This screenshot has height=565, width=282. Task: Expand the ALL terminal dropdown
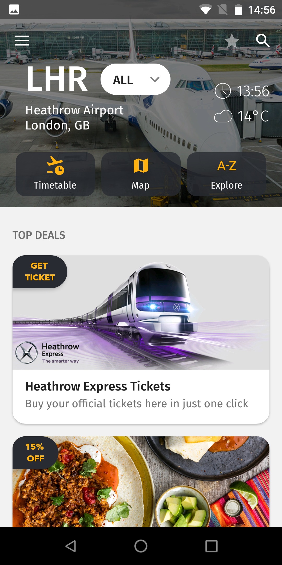[x=136, y=79]
